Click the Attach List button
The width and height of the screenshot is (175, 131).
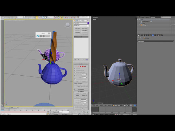(84, 95)
